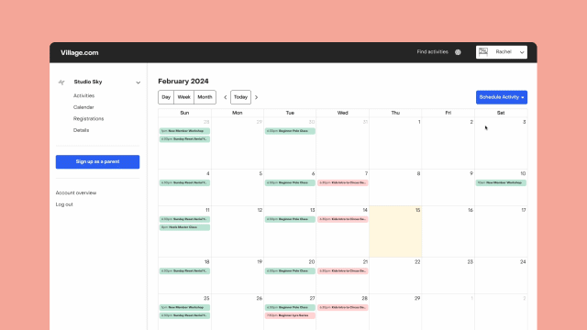Go to previous month arrow

pyautogui.click(x=226, y=97)
